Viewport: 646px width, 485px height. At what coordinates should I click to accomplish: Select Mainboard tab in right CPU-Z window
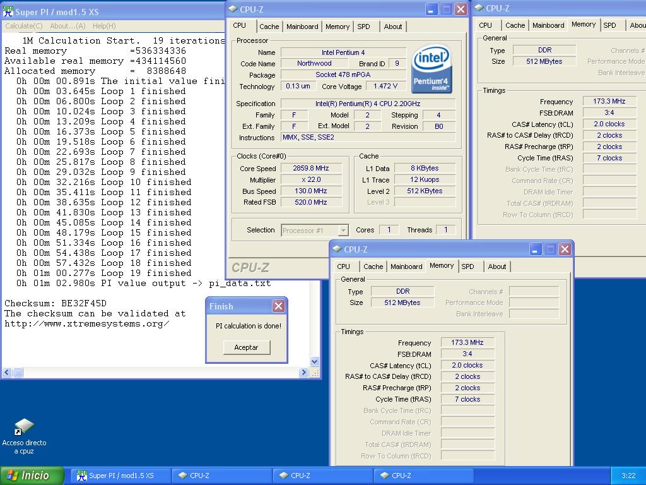pos(548,25)
